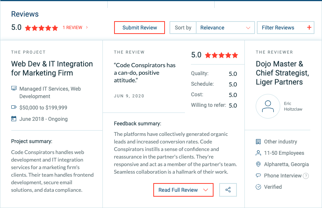Click the Phone Interview speech bubble icon
Viewport: 322px width, 208px height.
click(258, 176)
